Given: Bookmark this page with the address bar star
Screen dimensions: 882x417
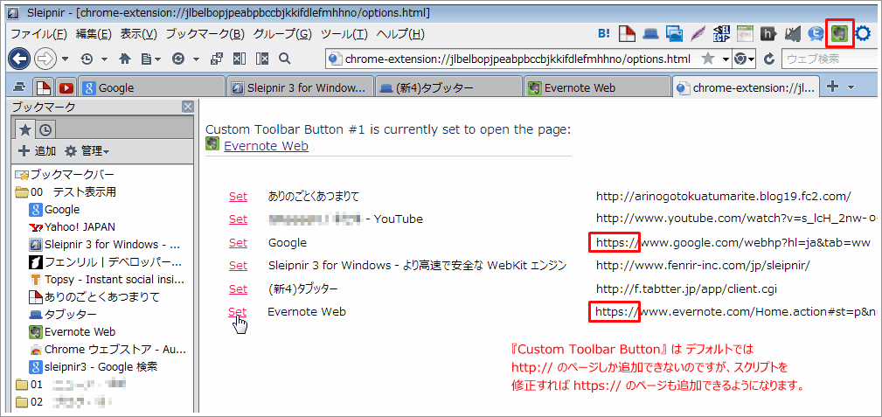Looking at the screenshot, I should (x=708, y=59).
